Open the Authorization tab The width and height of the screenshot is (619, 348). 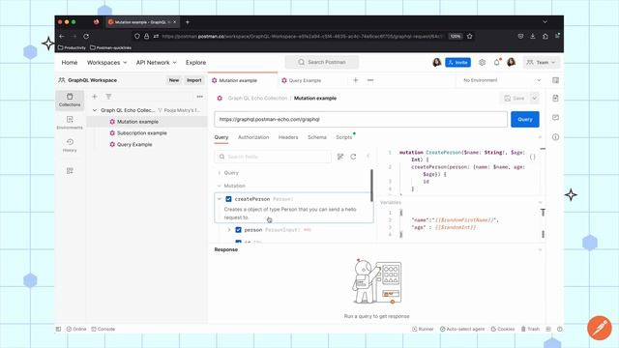tap(253, 137)
